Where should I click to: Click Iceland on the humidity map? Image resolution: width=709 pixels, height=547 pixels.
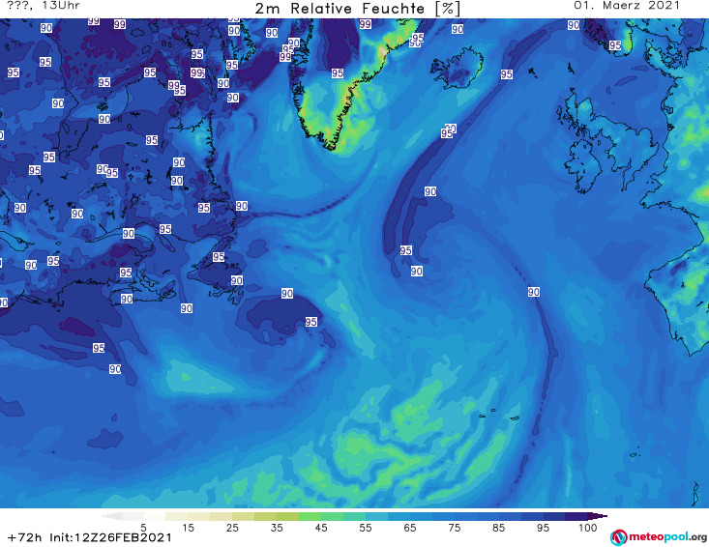coord(457,69)
